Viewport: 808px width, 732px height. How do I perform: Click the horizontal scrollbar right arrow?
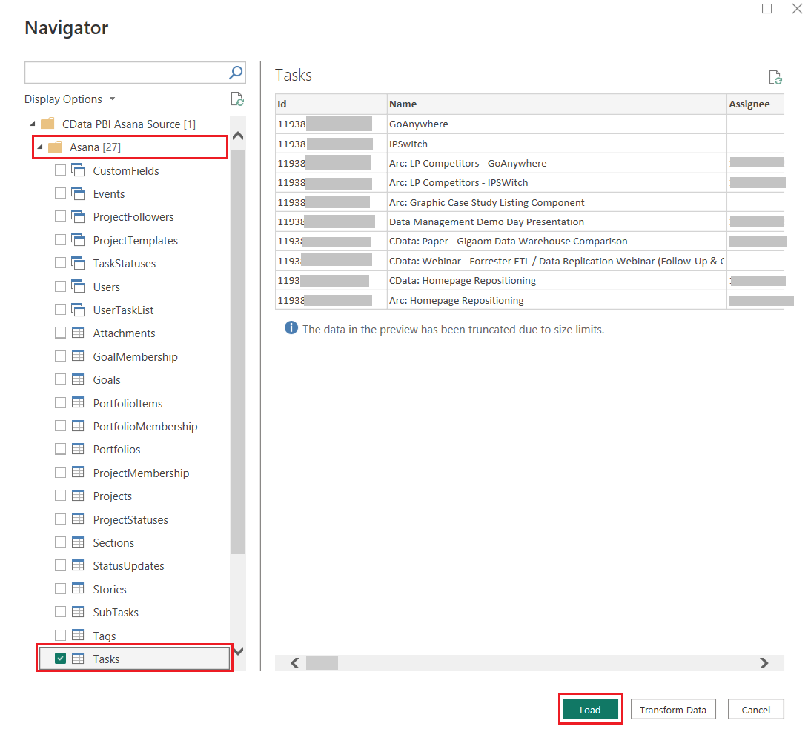tap(764, 663)
